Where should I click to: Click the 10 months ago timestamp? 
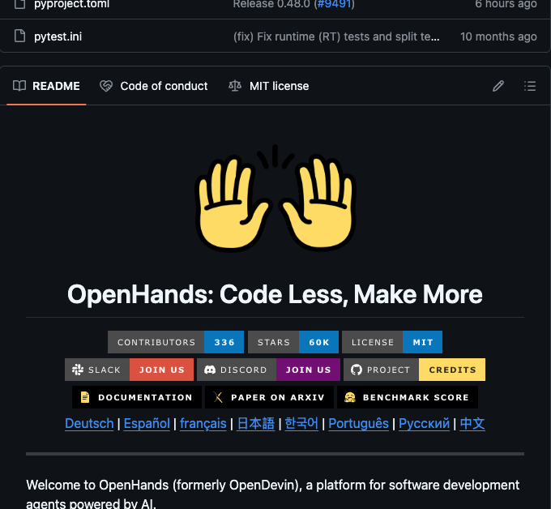498,36
